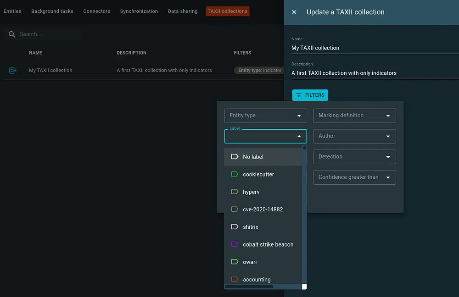This screenshot has width=459, height=297.
Task: Click the owari label tag icon
Action: pos(235,262)
